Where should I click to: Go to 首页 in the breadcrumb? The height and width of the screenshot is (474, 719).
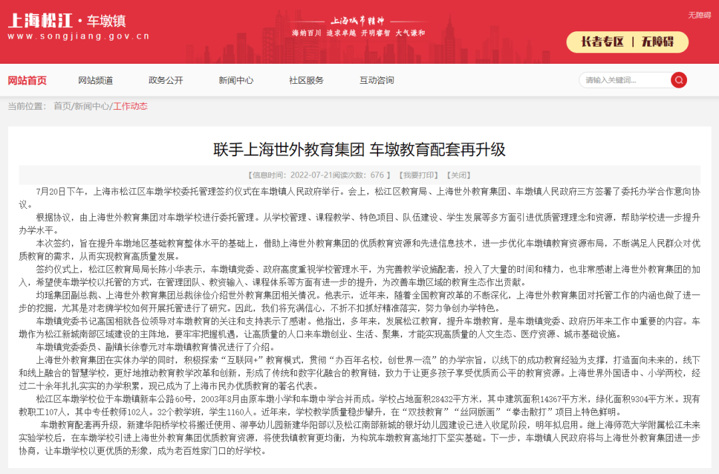63,106
